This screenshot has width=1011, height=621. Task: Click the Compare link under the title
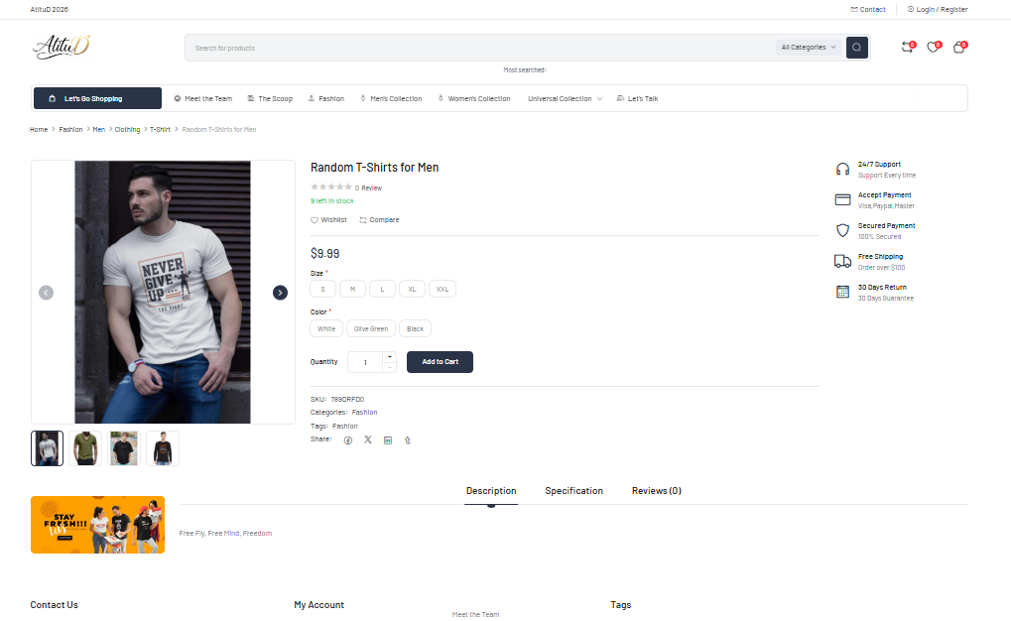(x=379, y=220)
